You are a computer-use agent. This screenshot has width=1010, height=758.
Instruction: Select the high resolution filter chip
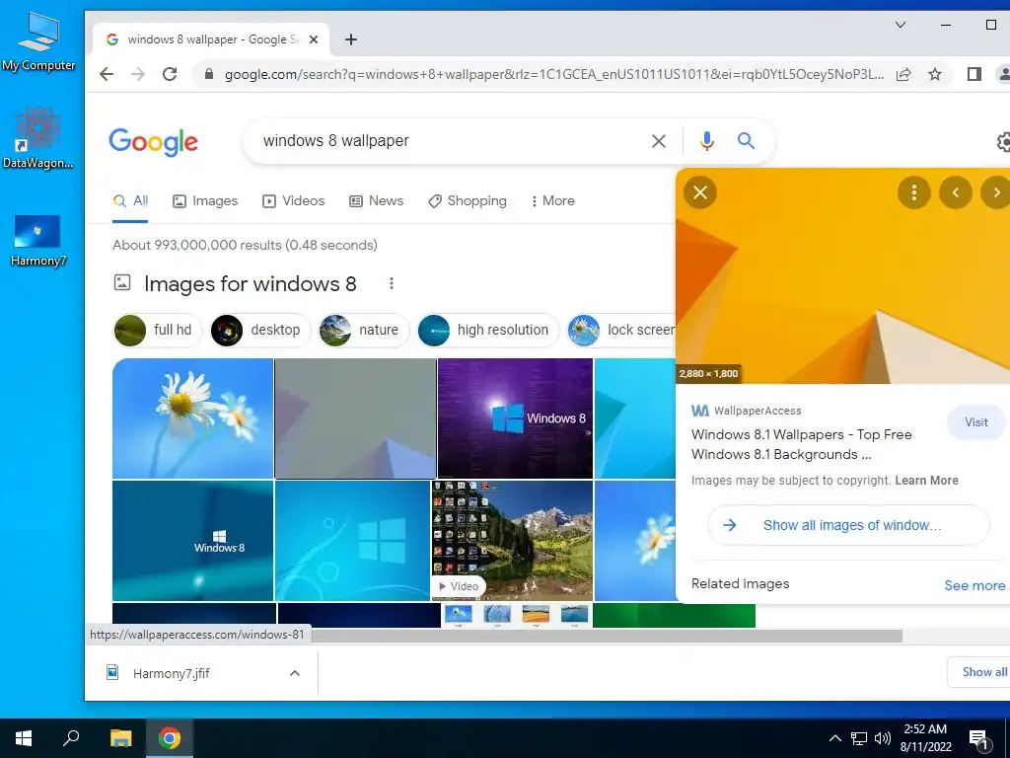click(x=488, y=330)
